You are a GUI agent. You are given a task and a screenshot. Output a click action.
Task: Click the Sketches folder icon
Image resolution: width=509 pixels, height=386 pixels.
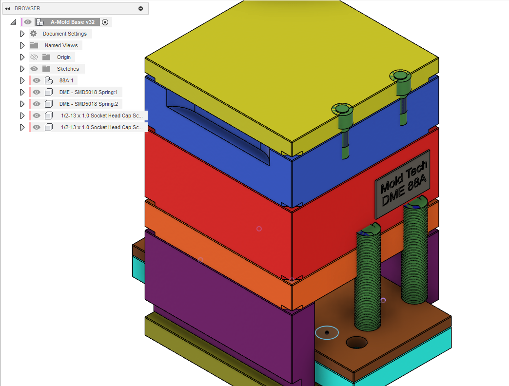46,69
